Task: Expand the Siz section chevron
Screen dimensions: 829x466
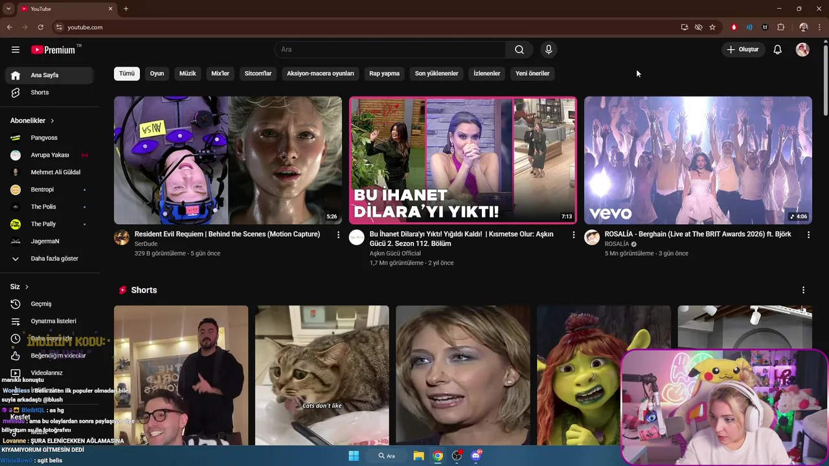Action: click(27, 287)
